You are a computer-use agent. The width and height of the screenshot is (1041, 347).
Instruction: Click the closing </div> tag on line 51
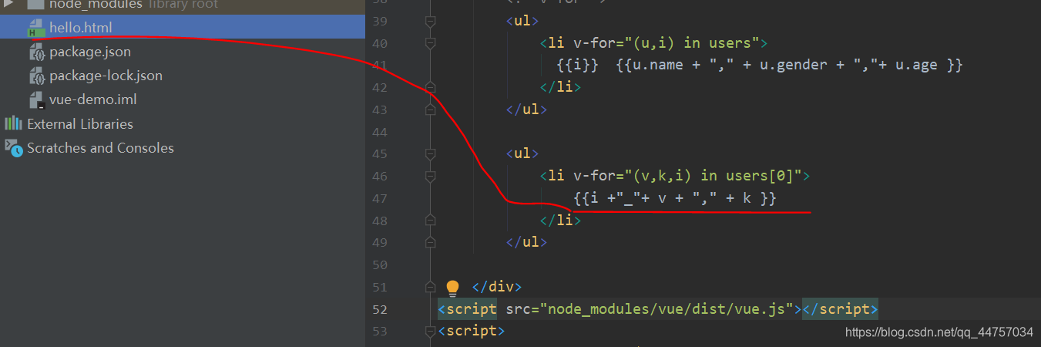(497, 287)
